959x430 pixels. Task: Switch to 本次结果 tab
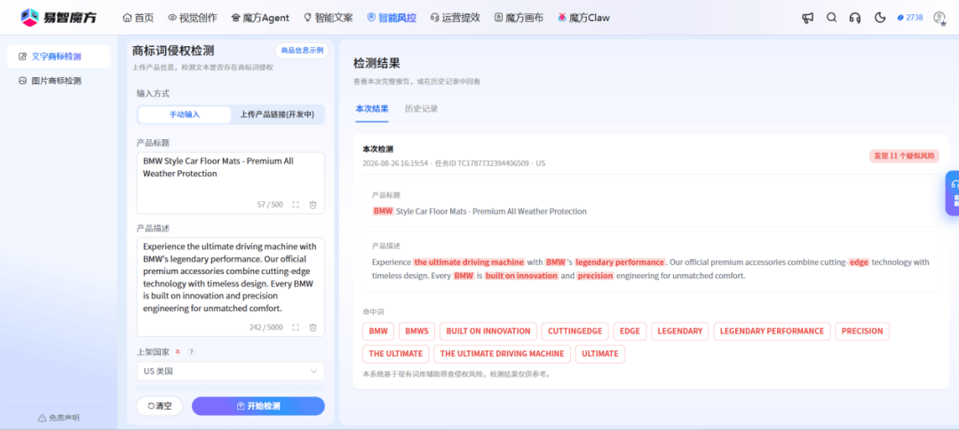pyautogui.click(x=372, y=109)
